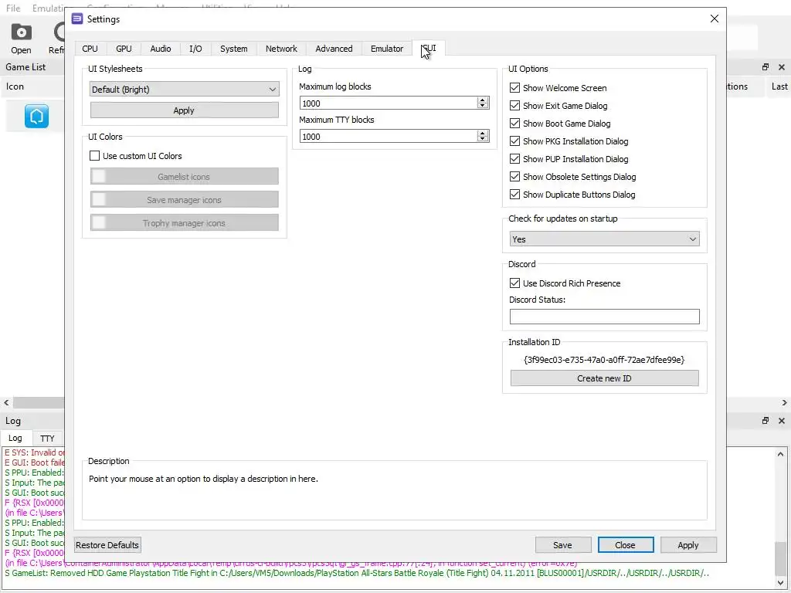Click the Installation ID text
Image resolution: width=791 pixels, height=593 pixels.
click(604, 360)
